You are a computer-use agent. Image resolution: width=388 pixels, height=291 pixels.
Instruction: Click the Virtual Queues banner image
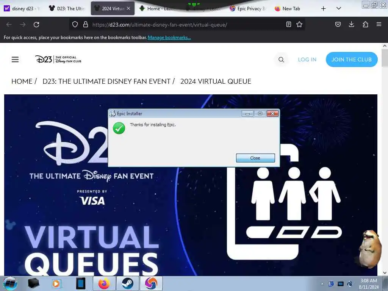tap(191, 185)
